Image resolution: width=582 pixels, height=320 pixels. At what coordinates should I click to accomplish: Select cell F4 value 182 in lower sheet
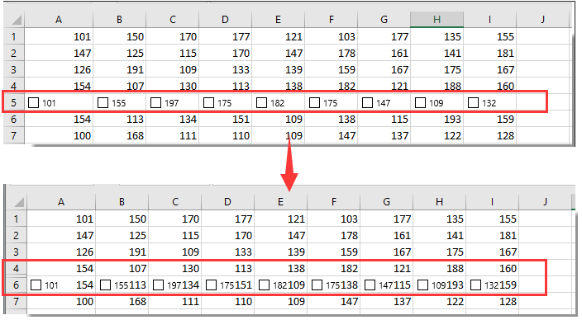[x=334, y=269]
